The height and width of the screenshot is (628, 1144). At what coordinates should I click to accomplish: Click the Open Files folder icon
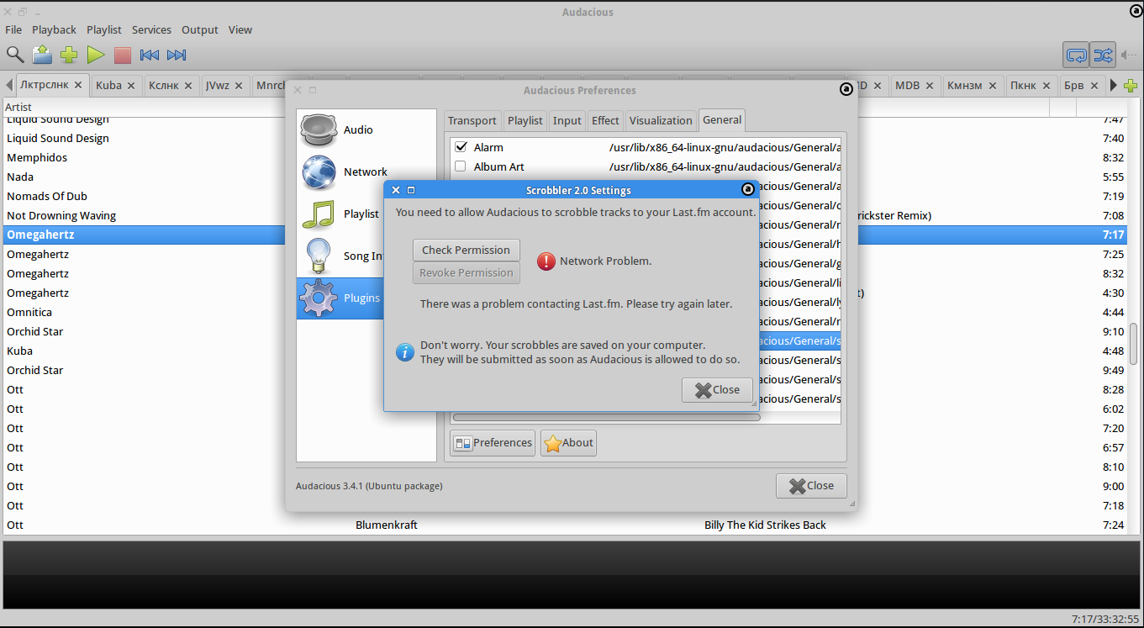click(x=42, y=55)
